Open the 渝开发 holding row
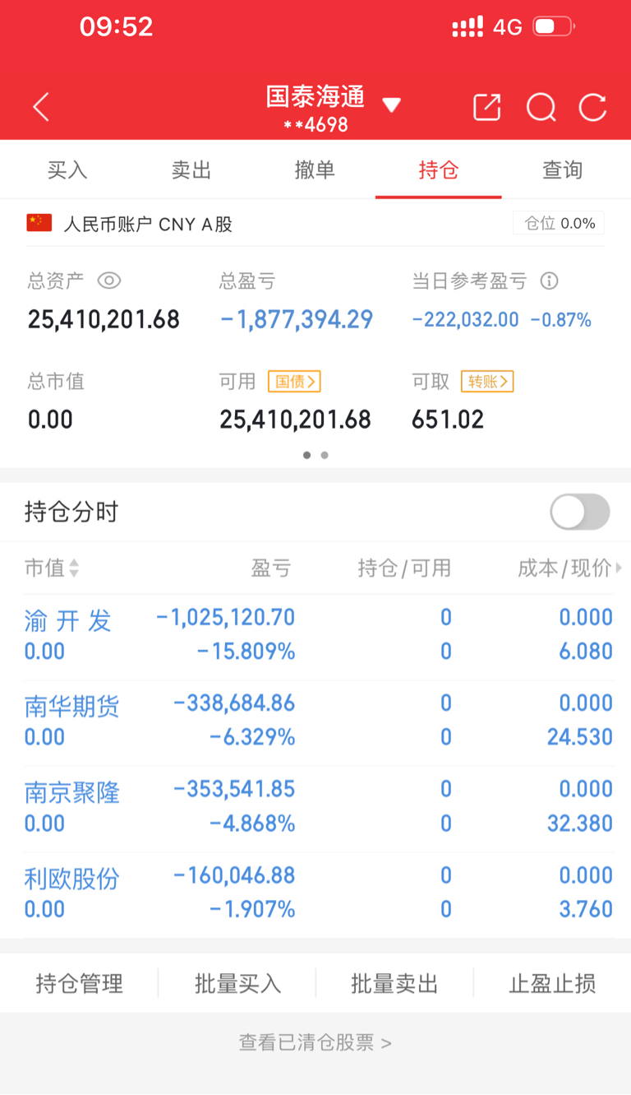The height and width of the screenshot is (1095, 631). click(315, 635)
